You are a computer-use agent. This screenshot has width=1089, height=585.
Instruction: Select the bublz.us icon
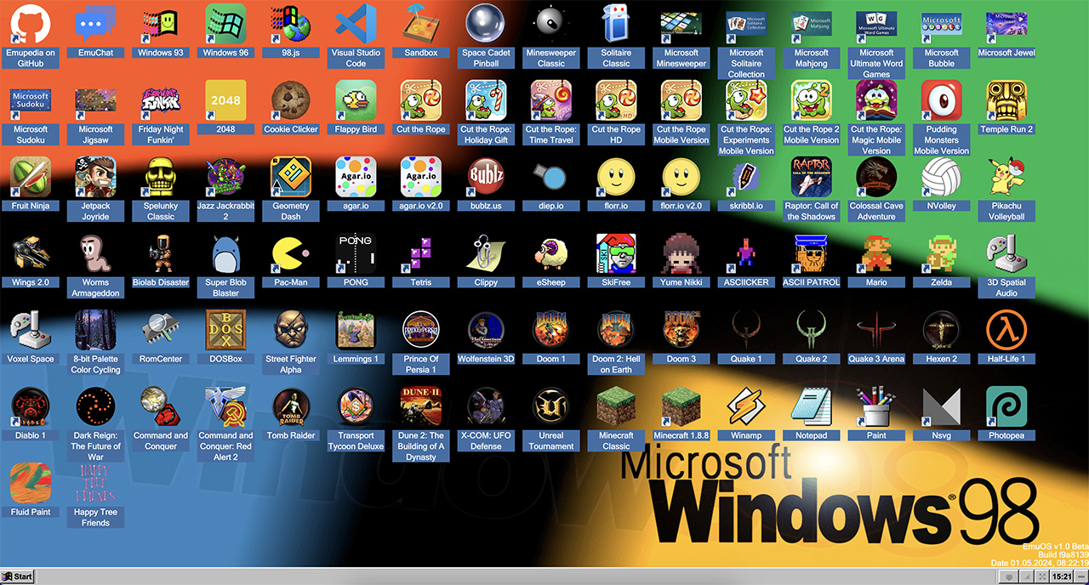pyautogui.click(x=487, y=177)
